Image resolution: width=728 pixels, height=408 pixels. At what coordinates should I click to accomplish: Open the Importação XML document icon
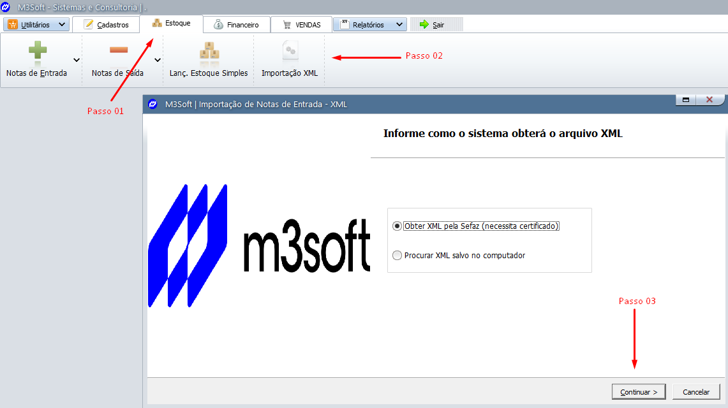coord(290,51)
